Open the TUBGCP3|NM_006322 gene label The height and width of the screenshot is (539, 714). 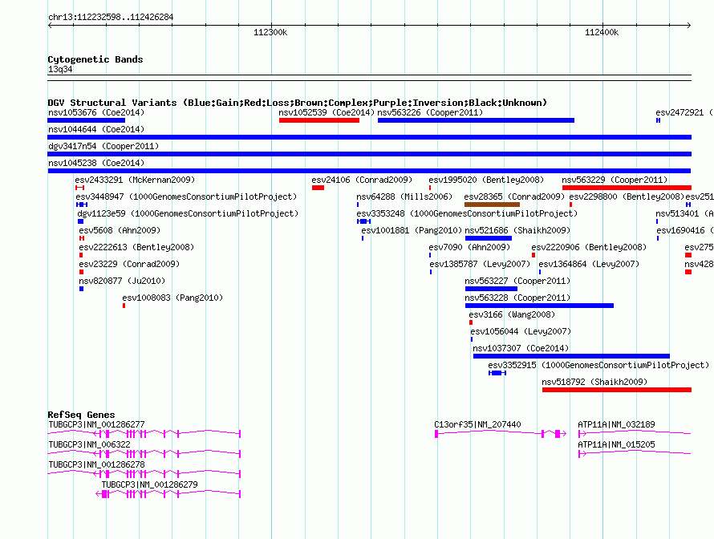(x=89, y=444)
